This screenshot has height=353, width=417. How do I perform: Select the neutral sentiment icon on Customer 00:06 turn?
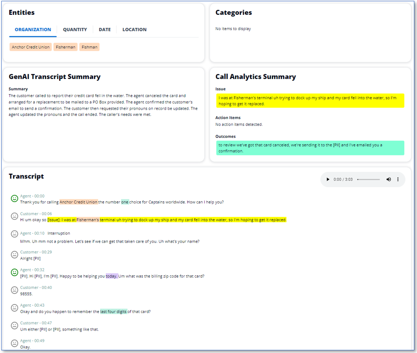coord(13,215)
